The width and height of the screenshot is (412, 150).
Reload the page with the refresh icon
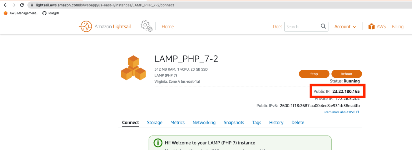click(22, 5)
